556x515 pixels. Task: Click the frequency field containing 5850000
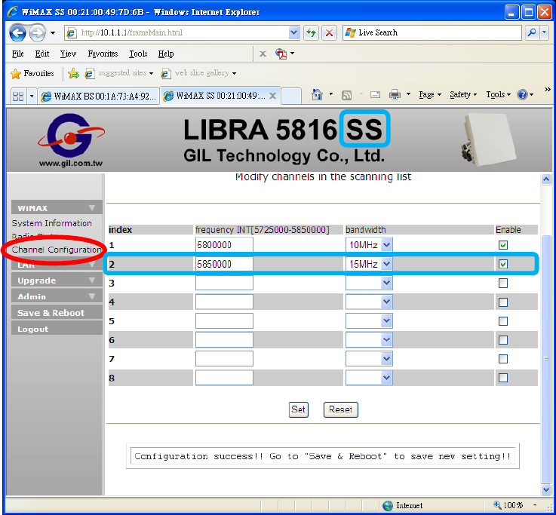[x=224, y=264]
